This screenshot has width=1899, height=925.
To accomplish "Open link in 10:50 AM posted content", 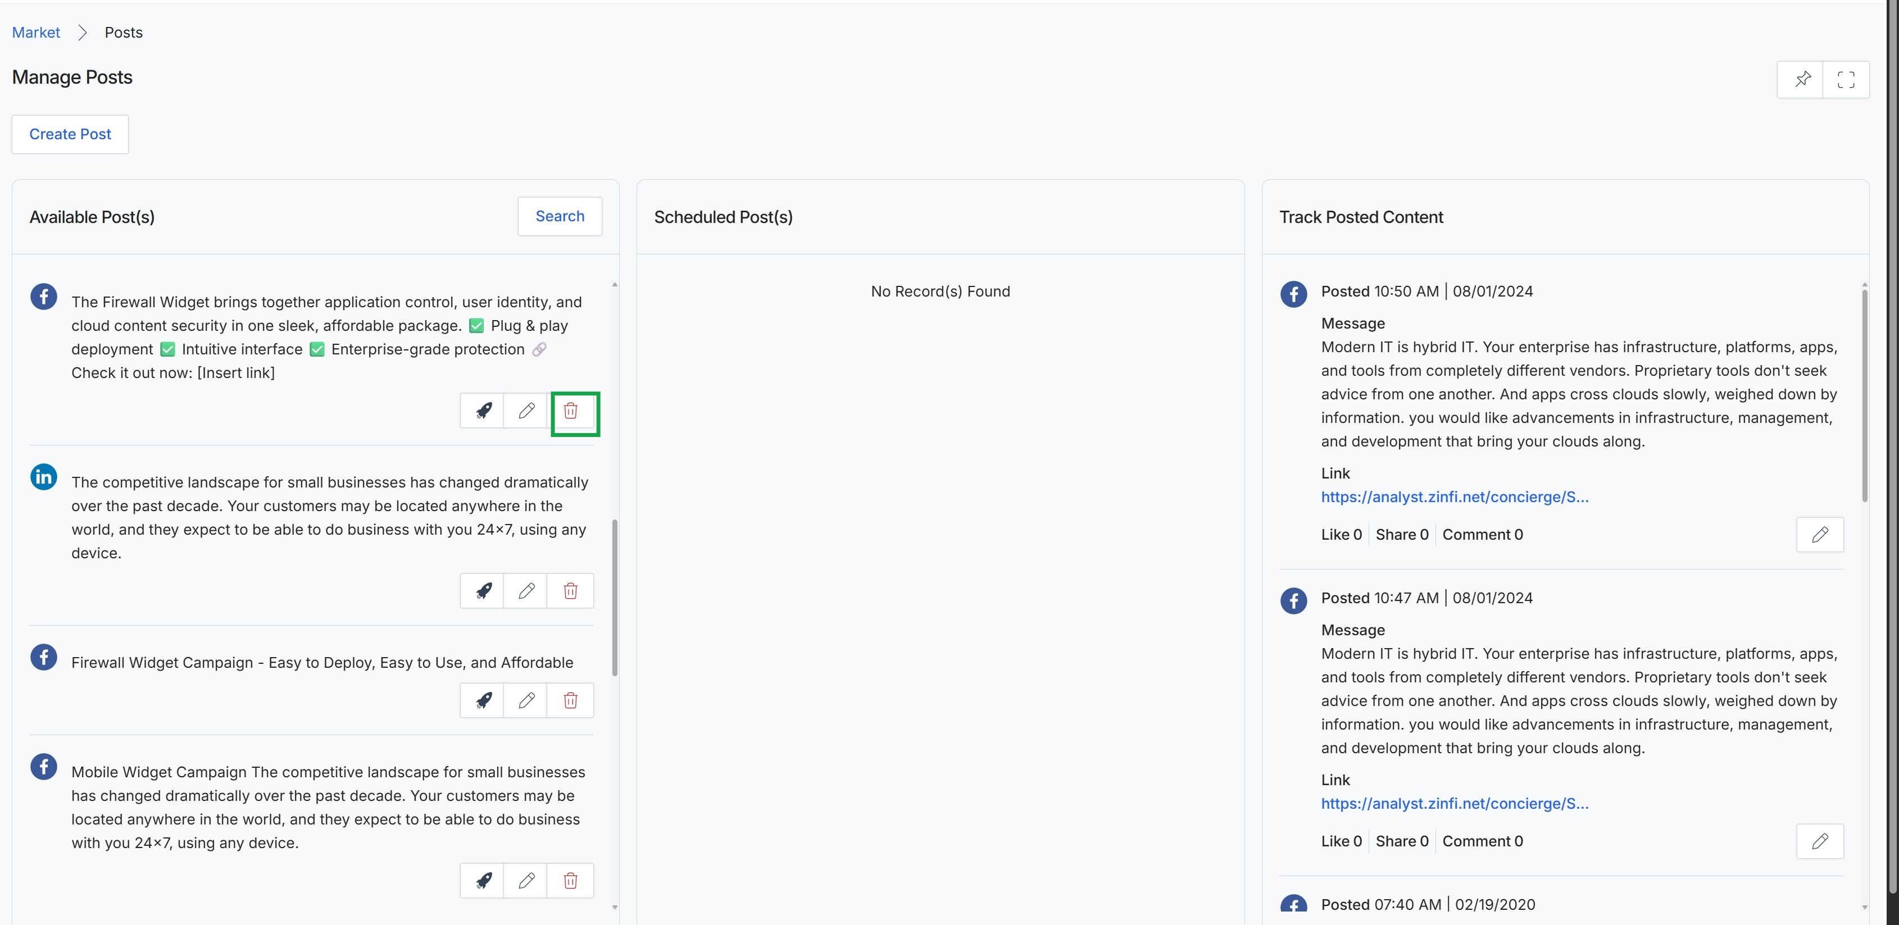I will (x=1455, y=497).
